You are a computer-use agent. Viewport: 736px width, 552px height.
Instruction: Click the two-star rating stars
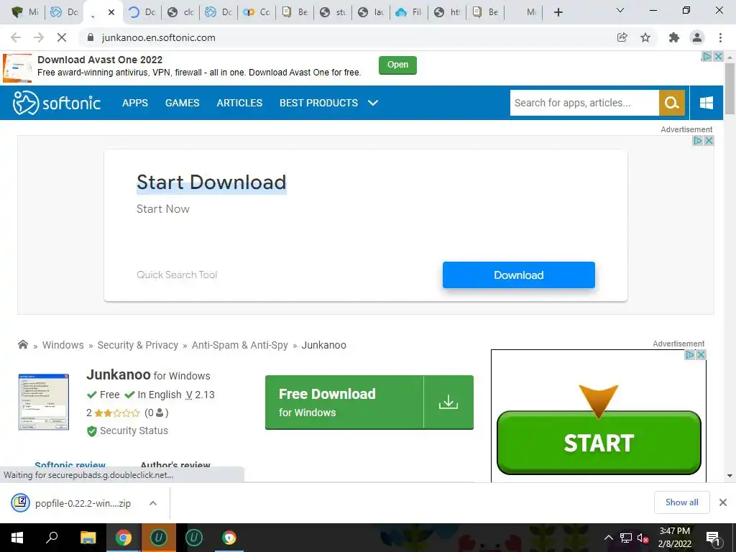(x=117, y=413)
